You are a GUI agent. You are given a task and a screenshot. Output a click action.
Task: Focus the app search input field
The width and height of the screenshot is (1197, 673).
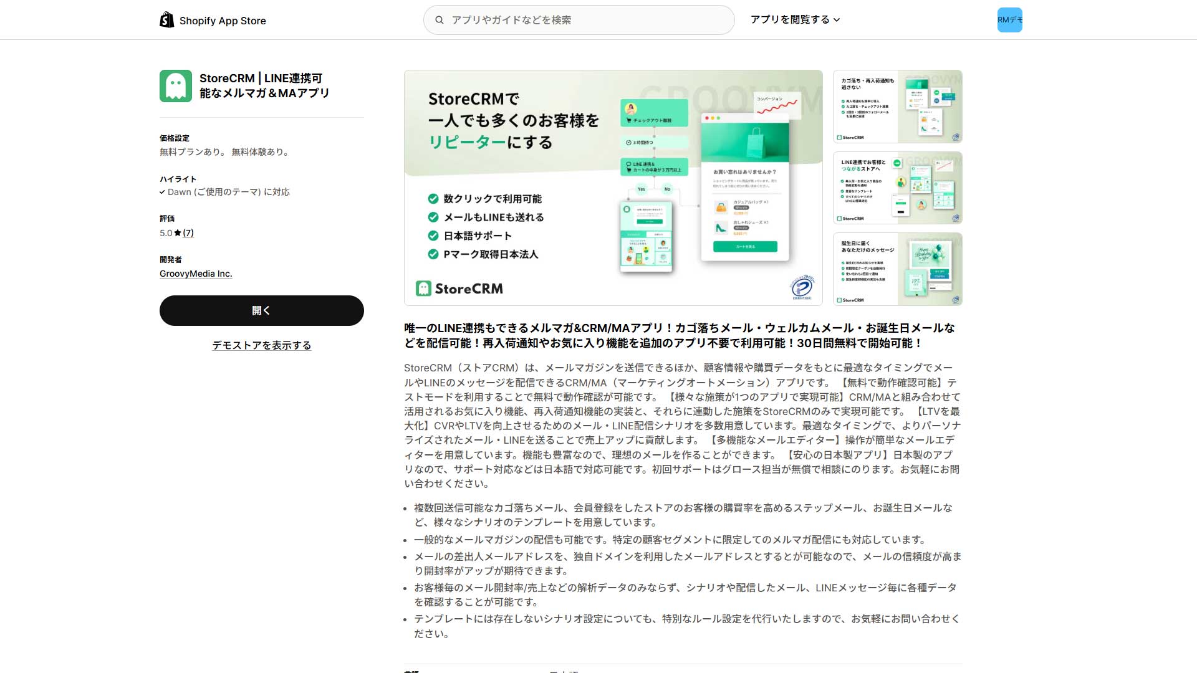coord(579,20)
